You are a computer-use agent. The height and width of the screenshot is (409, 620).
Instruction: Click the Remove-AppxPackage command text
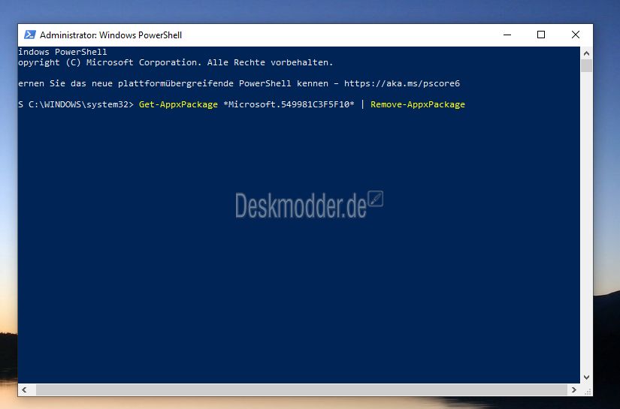pos(418,104)
